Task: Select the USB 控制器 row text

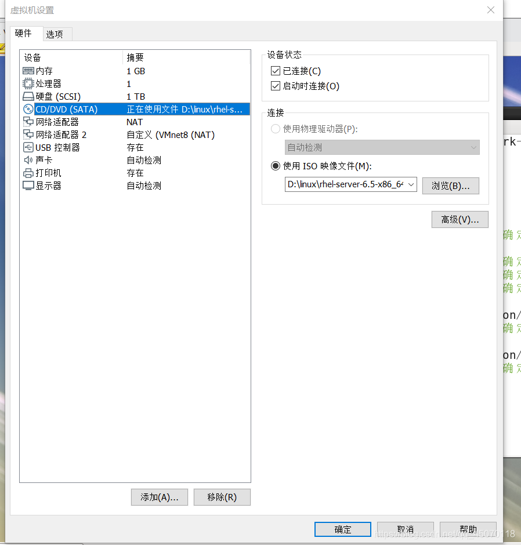Action: 58,147
